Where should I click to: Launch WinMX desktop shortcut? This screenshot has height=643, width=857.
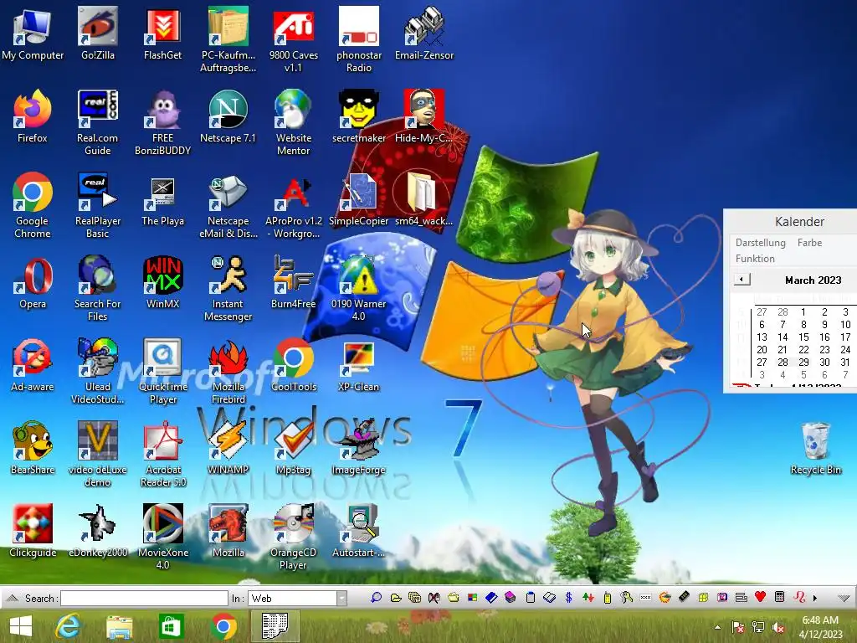tap(163, 282)
